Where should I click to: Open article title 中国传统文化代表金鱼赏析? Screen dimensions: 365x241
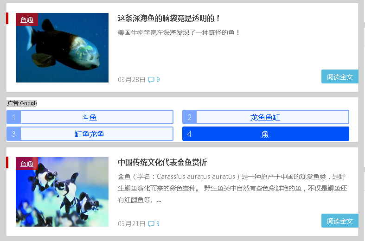pyautogui.click(x=162, y=162)
